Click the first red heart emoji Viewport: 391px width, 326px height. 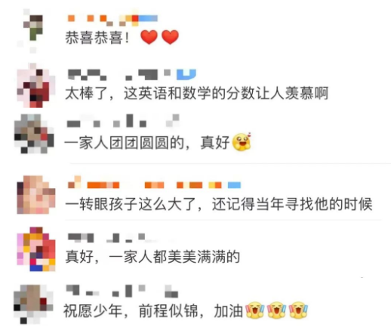point(149,37)
